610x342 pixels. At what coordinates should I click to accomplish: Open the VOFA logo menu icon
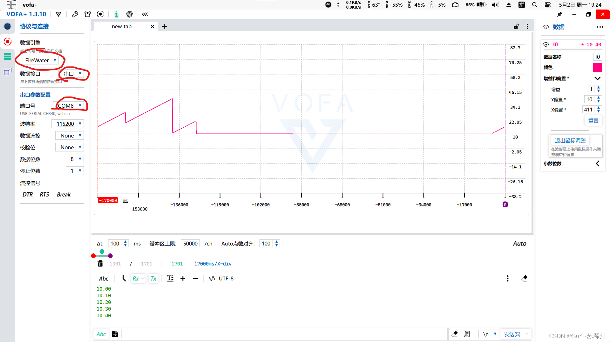[58, 14]
